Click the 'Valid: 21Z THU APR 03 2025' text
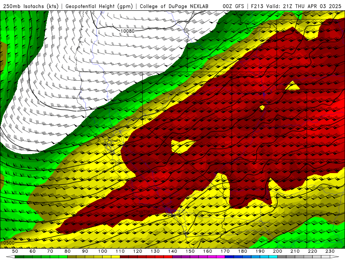Viewport: 345px width, 259px height. [x=304, y=6]
